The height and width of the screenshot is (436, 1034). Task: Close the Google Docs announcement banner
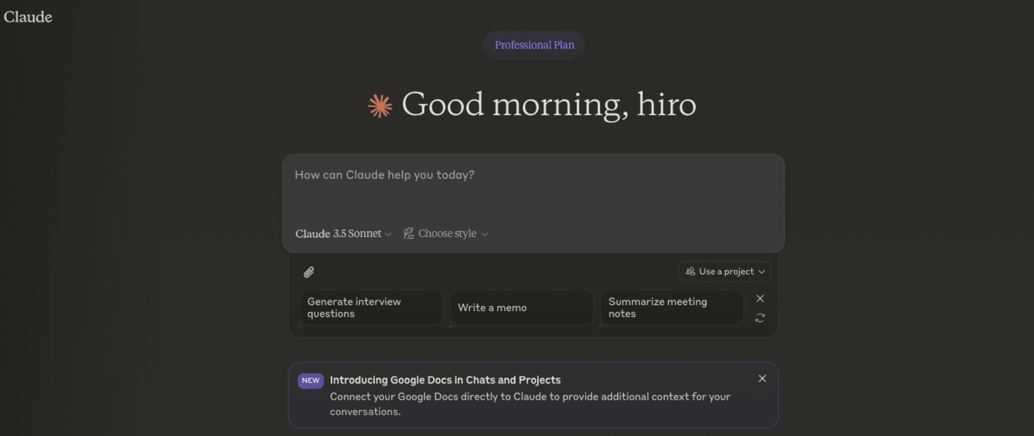[762, 379]
